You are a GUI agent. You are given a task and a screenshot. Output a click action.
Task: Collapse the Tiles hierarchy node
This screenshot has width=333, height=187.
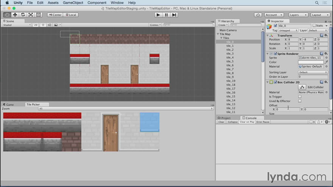click(x=221, y=38)
